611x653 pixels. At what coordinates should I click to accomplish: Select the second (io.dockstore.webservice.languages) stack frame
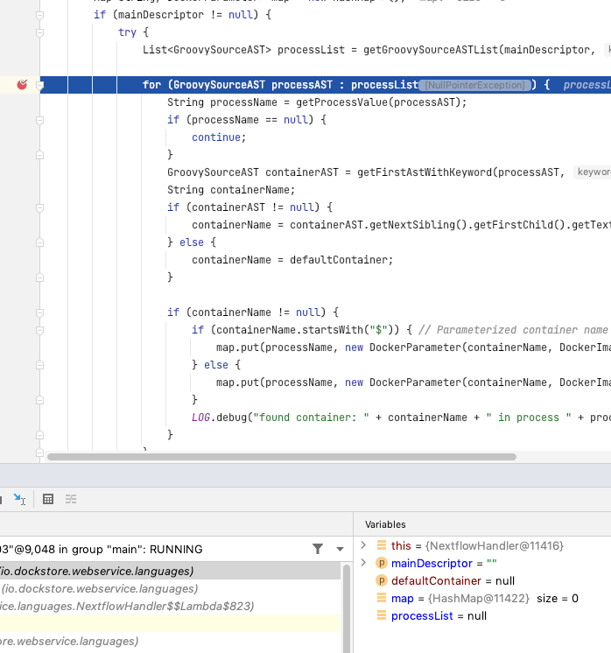[x=170, y=588]
